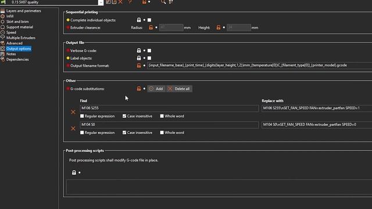Click lock icon for Verbose G-code

pos(139,51)
